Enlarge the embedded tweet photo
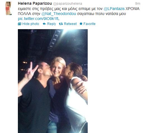 [x=53, y=81]
